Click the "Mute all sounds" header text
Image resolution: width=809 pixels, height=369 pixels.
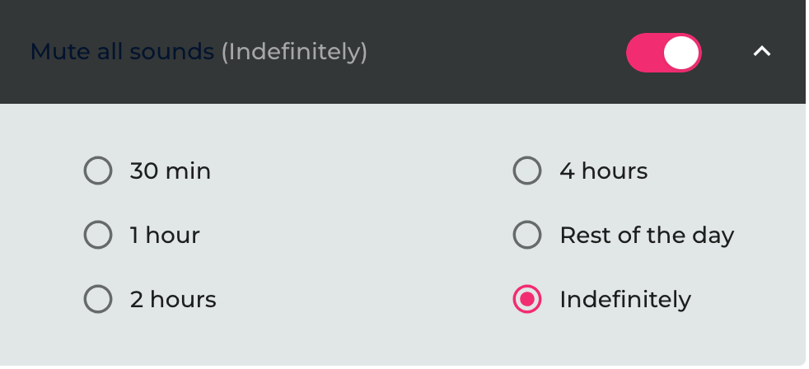point(122,52)
